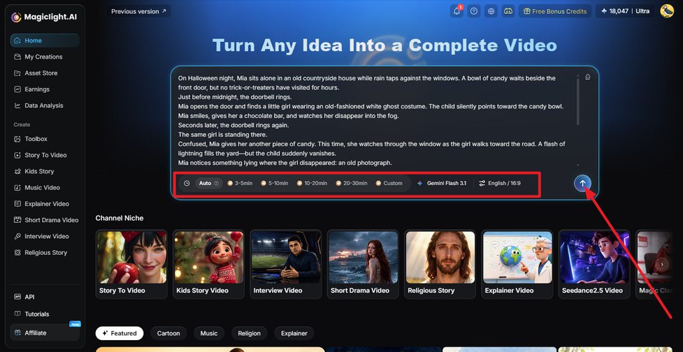Viewport: 683px width, 352px height.
Task: Open the Explainer Video niche card
Action: point(517,264)
